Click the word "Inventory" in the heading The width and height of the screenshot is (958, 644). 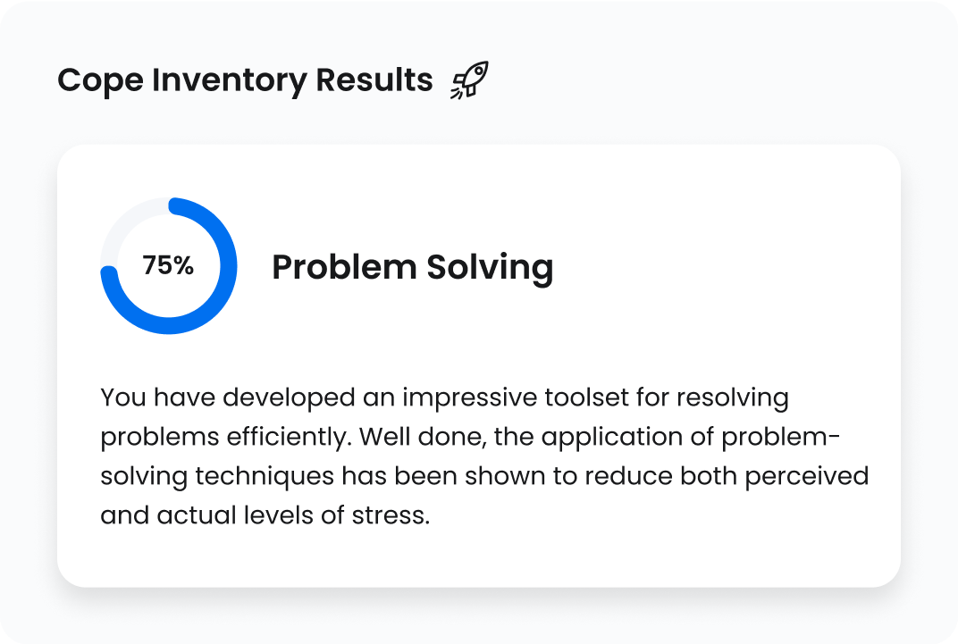coord(229,80)
